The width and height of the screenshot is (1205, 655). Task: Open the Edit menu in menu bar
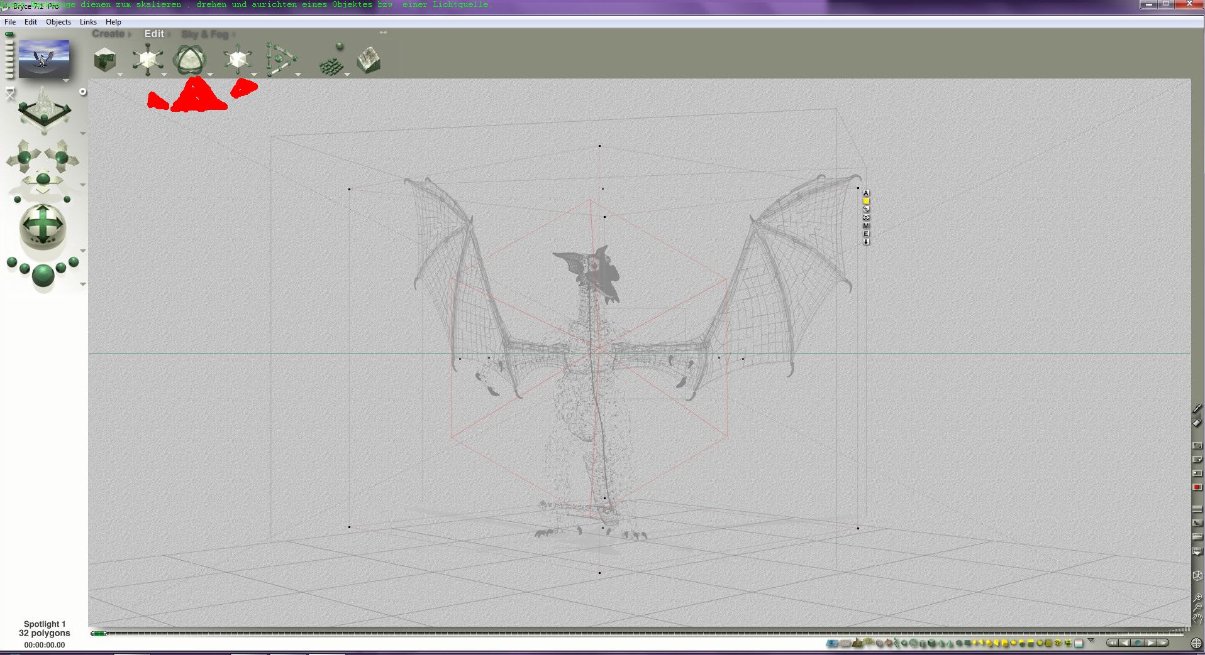pos(31,22)
